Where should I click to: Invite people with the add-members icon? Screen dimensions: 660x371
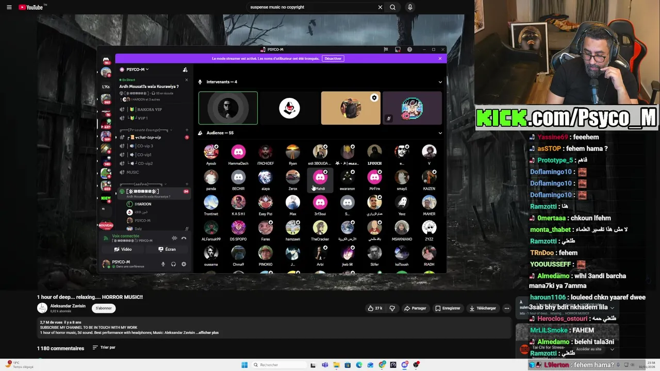(185, 70)
